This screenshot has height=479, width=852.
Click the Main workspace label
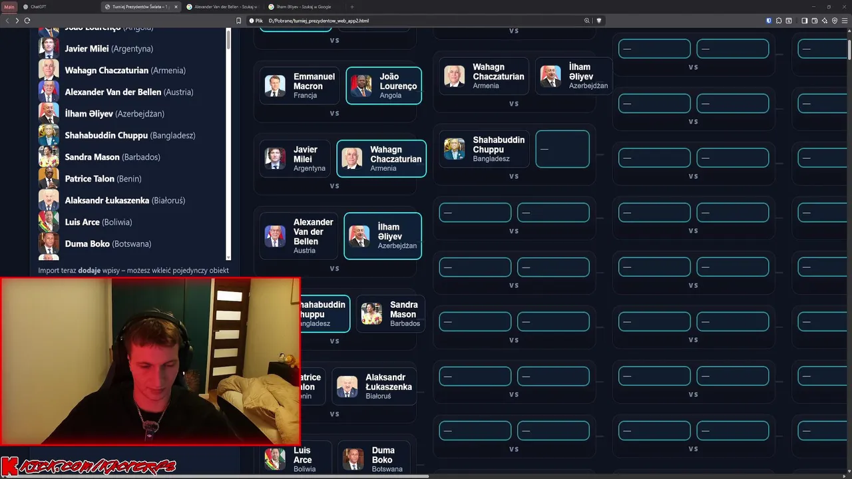pos(9,7)
